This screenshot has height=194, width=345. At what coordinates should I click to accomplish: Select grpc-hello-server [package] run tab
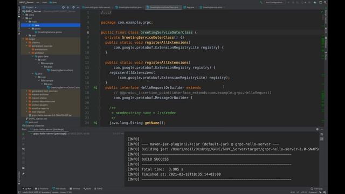[x=47, y=129]
